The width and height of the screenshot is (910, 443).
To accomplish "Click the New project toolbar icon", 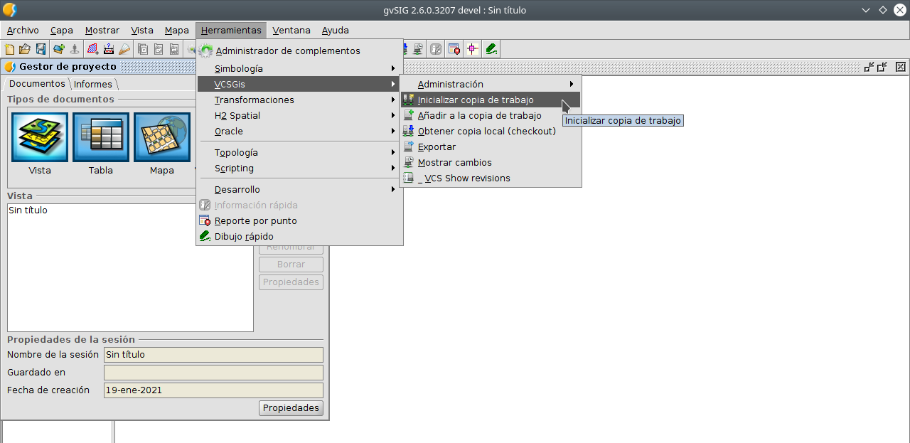I will pos(9,49).
